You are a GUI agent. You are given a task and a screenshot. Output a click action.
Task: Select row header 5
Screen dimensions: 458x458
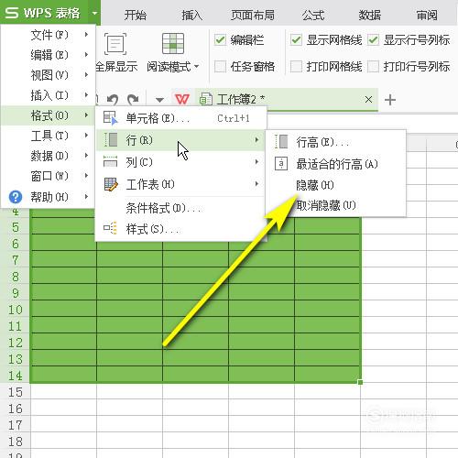point(16,227)
